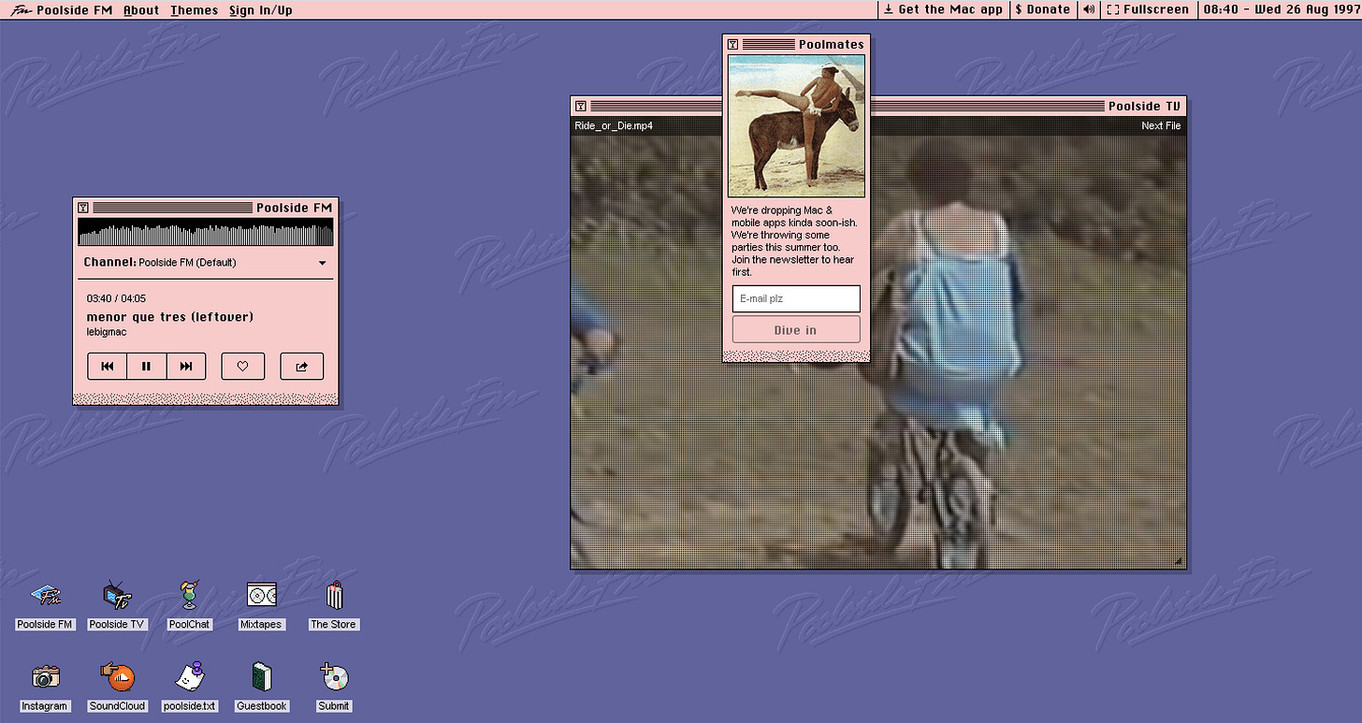Click the Poolside FM logo in menu bar
The height and width of the screenshot is (723, 1362).
[21, 9]
